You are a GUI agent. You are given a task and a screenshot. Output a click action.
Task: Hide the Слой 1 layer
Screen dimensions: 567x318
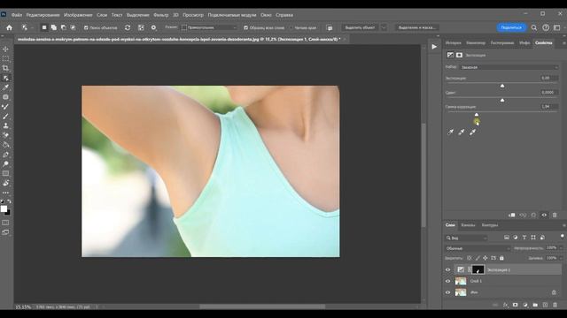tap(447, 281)
